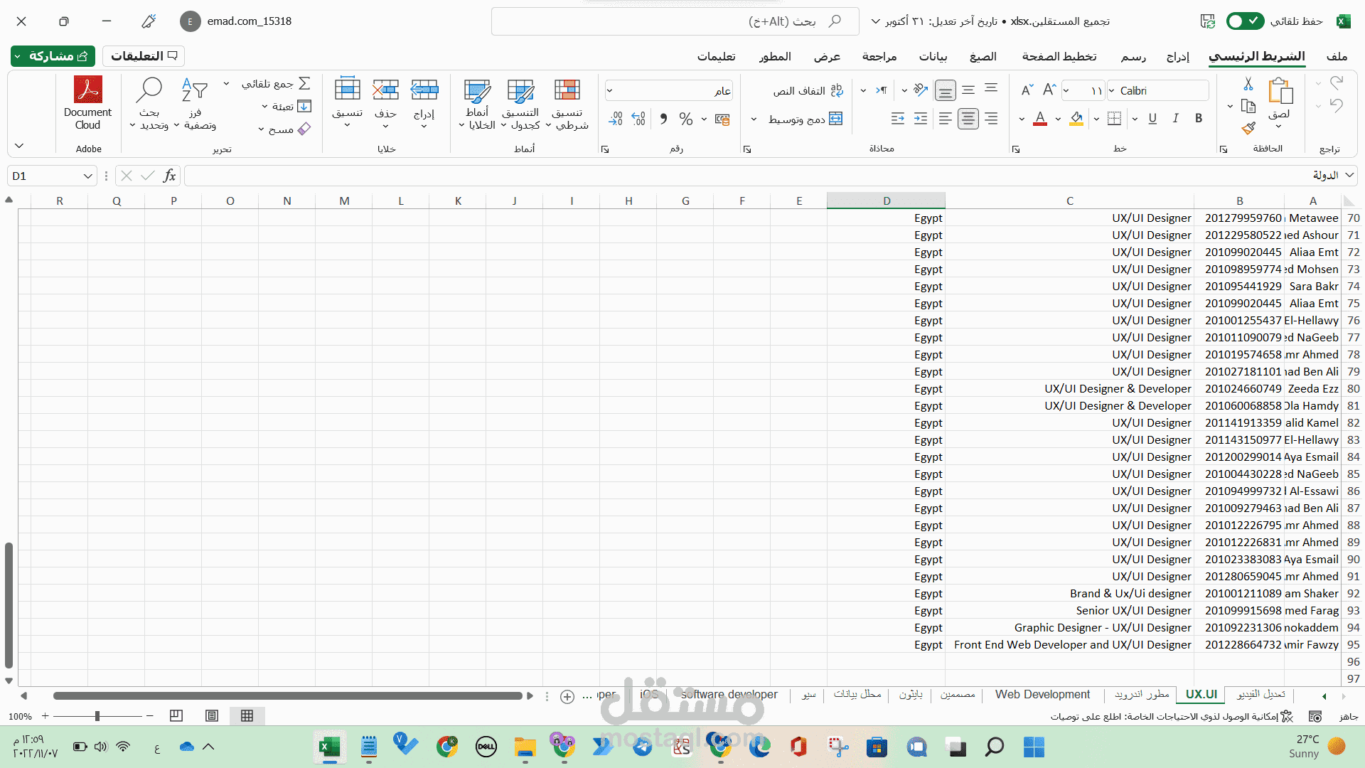Open the Comments (التعليقات) button

144,55
